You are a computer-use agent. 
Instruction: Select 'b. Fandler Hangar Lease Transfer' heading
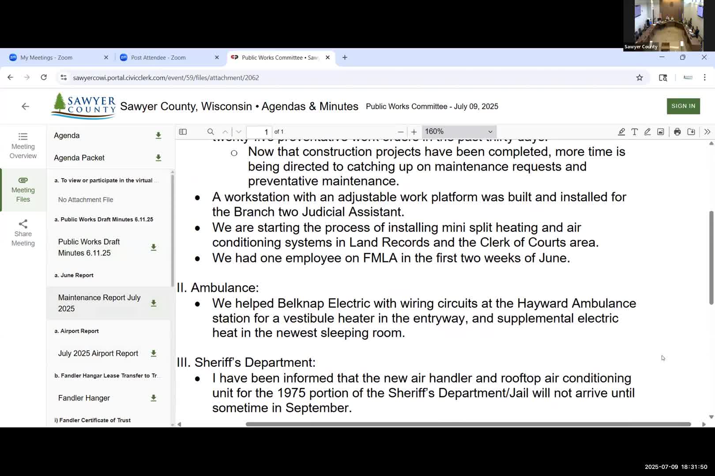pos(107,376)
